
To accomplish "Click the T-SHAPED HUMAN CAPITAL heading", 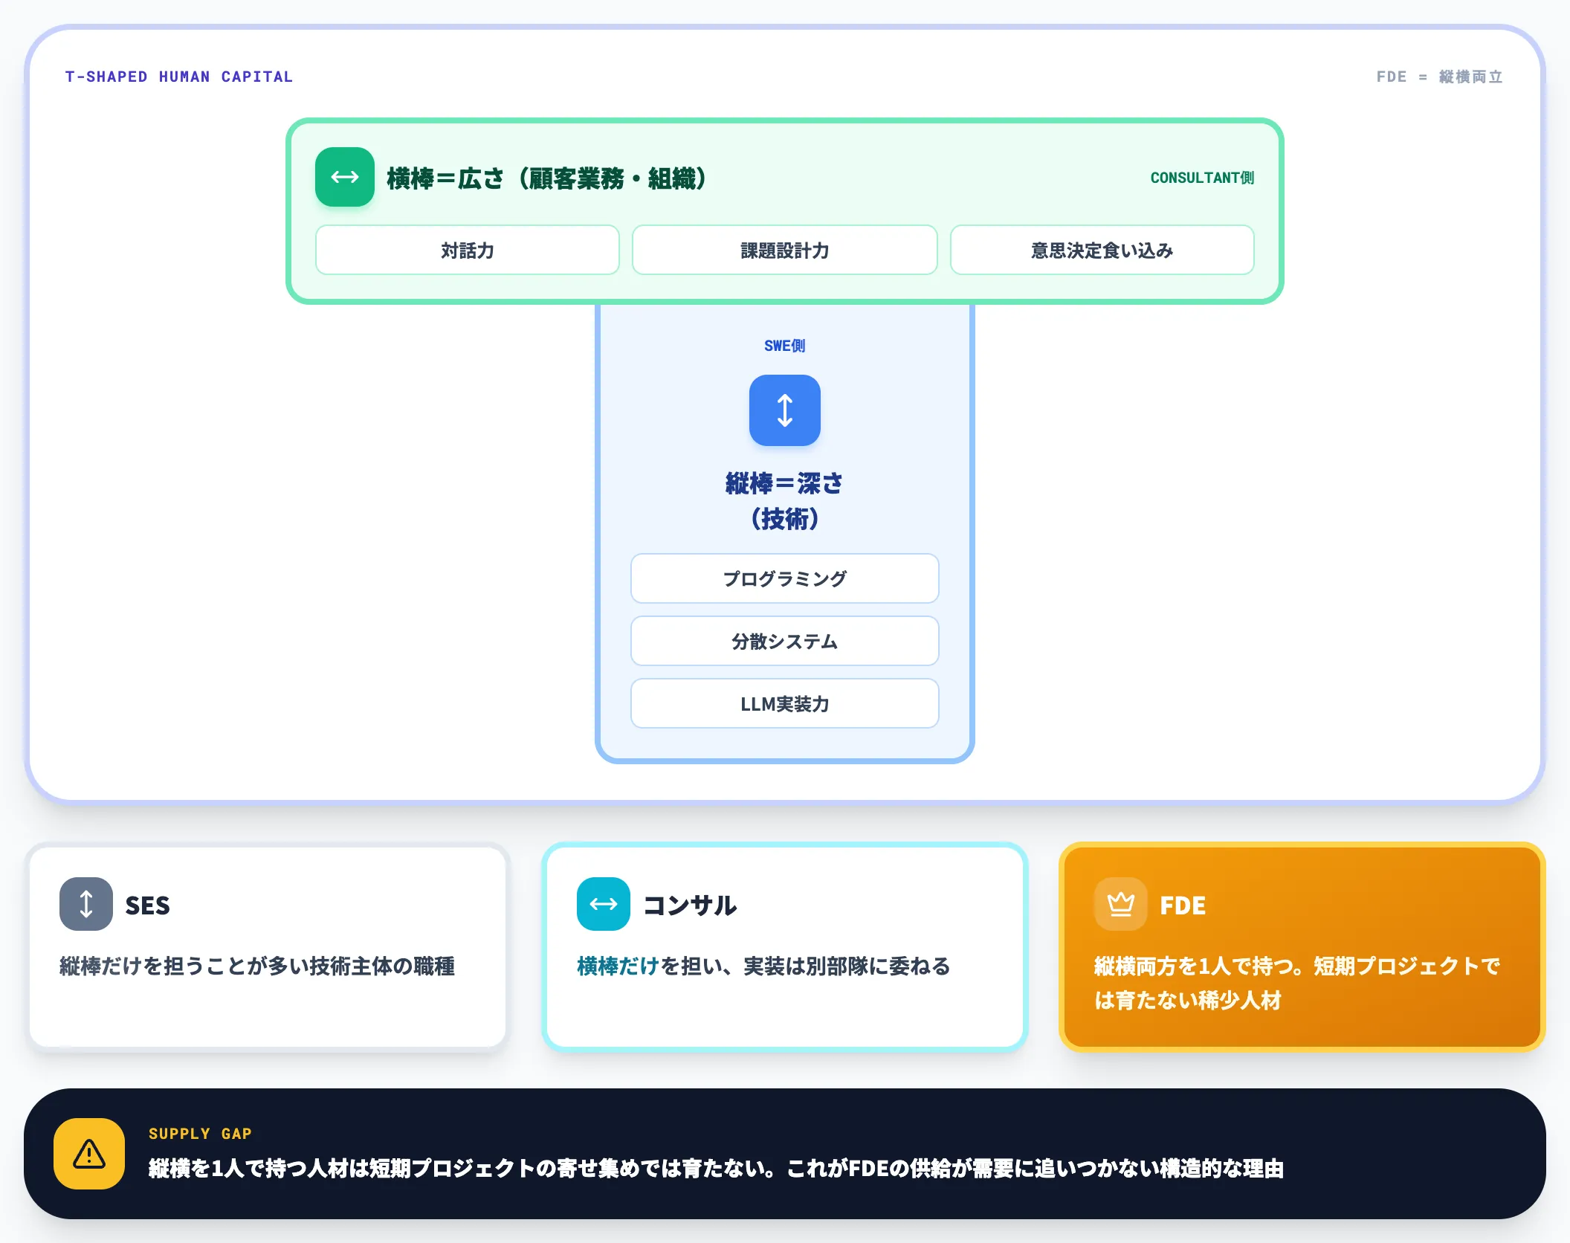I will (179, 77).
